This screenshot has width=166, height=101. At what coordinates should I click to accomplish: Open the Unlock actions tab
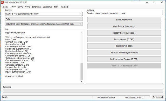105,13
